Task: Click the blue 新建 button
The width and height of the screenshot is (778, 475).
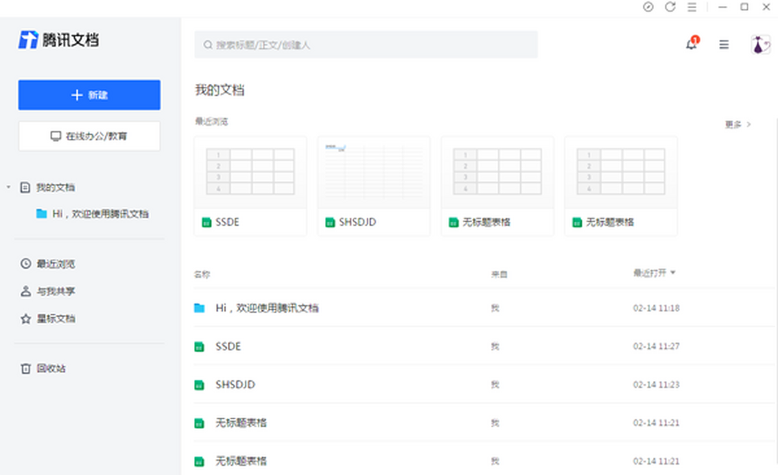Action: [89, 95]
